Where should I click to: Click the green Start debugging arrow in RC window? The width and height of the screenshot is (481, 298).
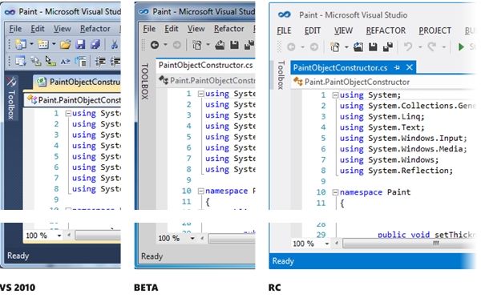click(x=460, y=47)
